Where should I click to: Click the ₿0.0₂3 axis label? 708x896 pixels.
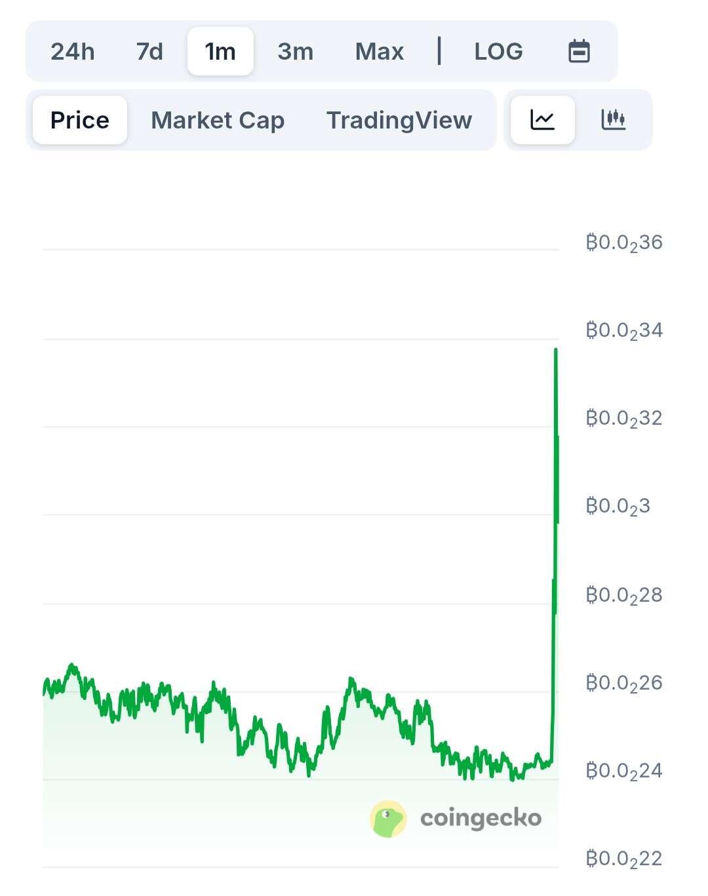pyautogui.click(x=618, y=507)
